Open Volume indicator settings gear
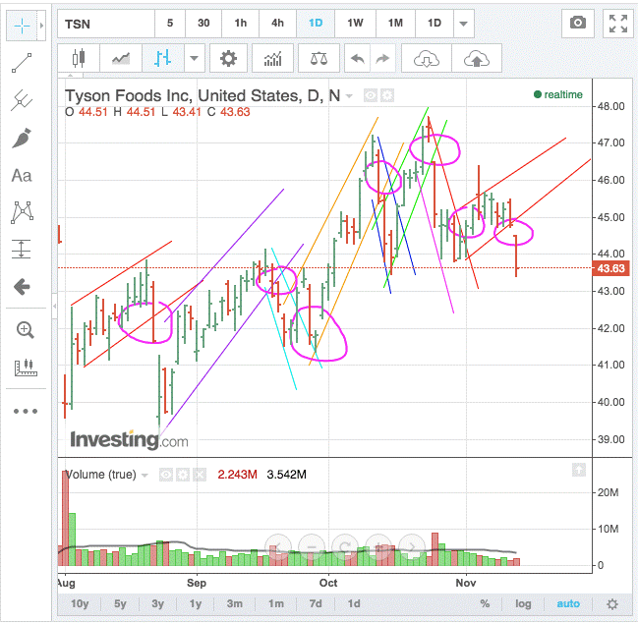The image size is (638, 623). click(183, 475)
